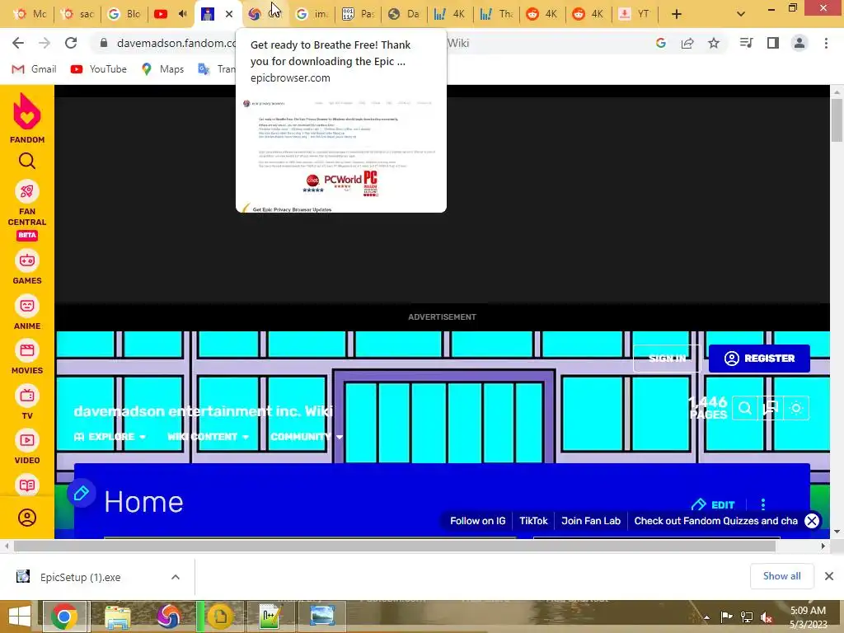Switch wiki theme with sun icon
The width and height of the screenshot is (844, 633).
coord(797,409)
